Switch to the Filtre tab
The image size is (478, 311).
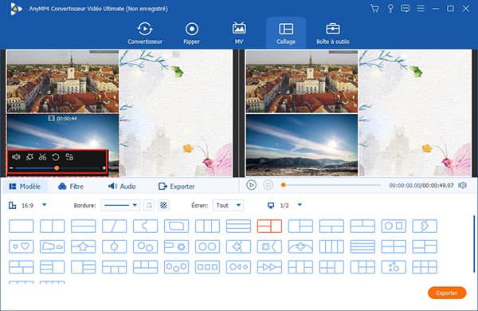[71, 186]
